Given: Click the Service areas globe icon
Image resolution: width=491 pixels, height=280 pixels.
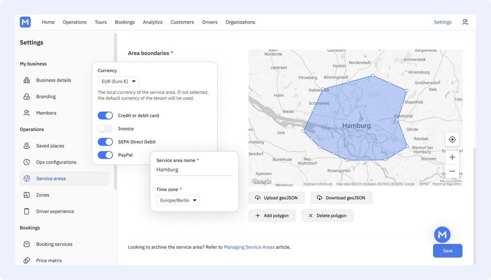Looking at the screenshot, I should click(27, 179).
